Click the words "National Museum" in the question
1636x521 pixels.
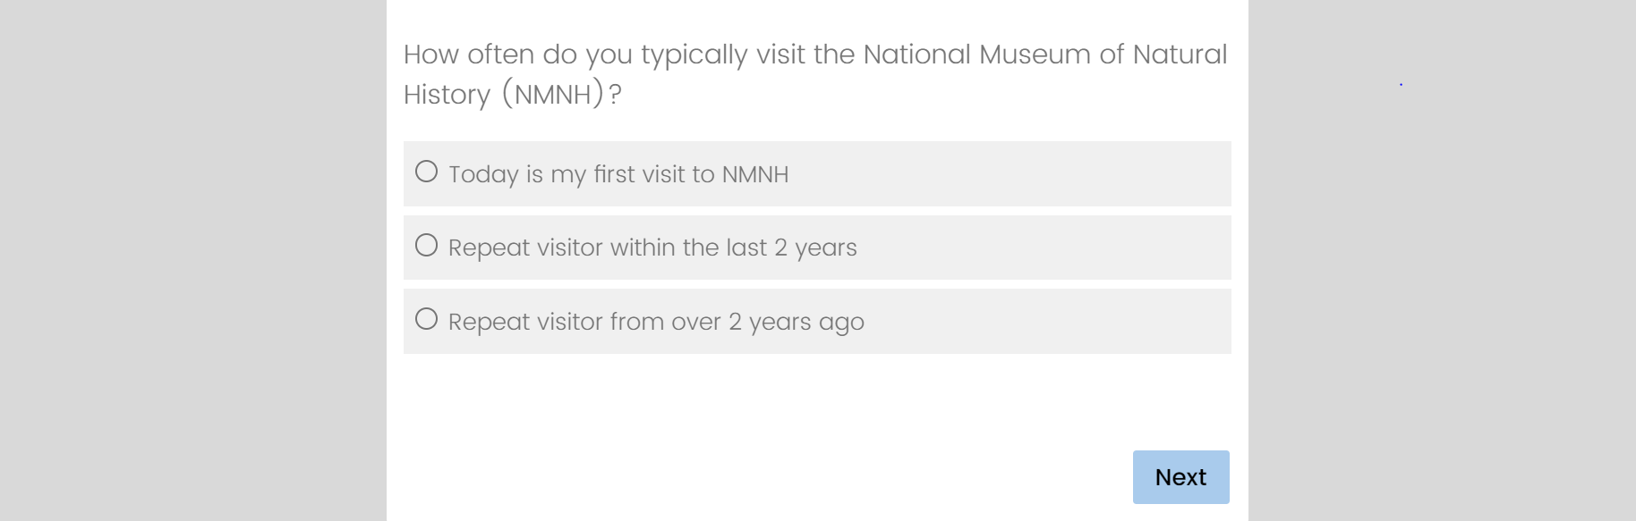pyautogui.click(x=976, y=55)
